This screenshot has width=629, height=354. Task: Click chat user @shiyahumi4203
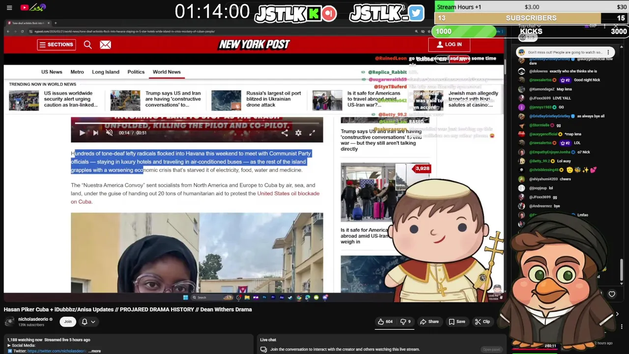coord(543,179)
